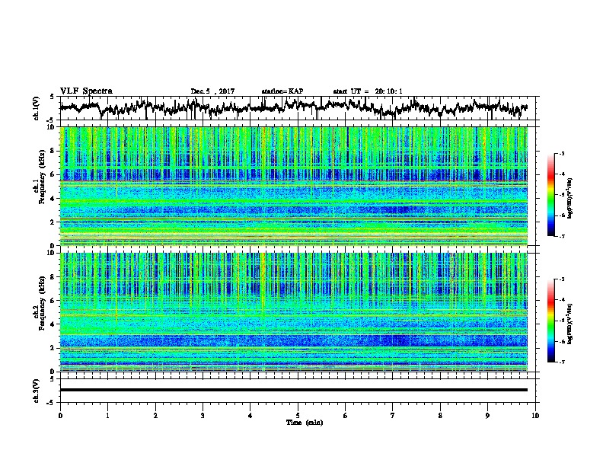Click the ch.2 spectrogram color scale bar
The width and height of the screenshot is (603, 466).
coord(551,321)
